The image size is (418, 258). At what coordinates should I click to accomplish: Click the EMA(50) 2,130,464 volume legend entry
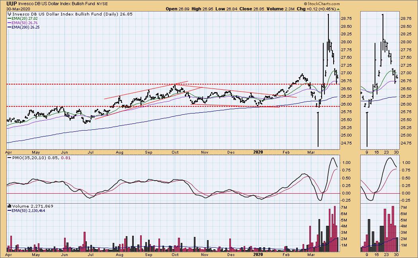pos(28,210)
